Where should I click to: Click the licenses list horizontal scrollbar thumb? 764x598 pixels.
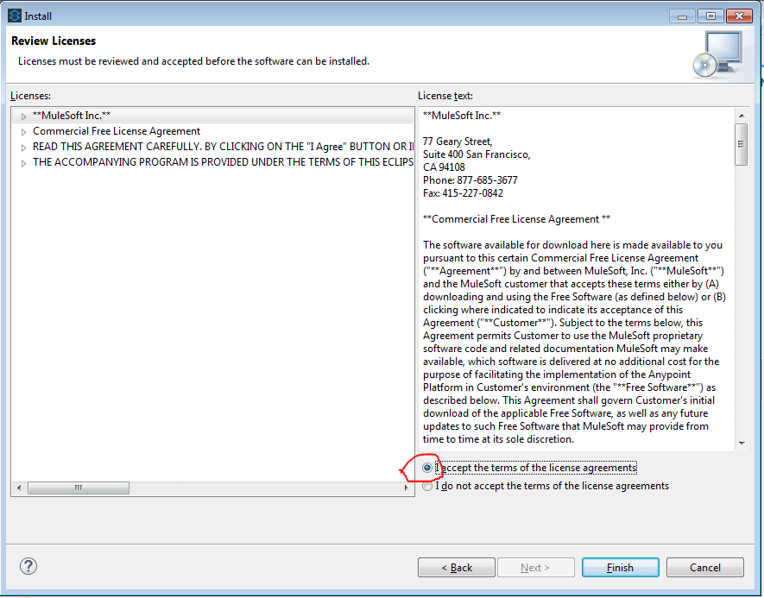pos(79,488)
